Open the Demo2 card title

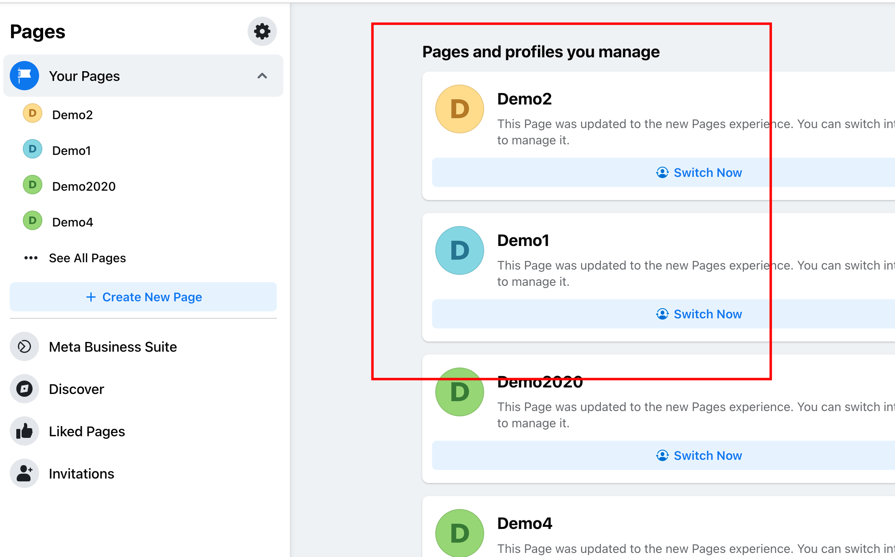(x=524, y=99)
